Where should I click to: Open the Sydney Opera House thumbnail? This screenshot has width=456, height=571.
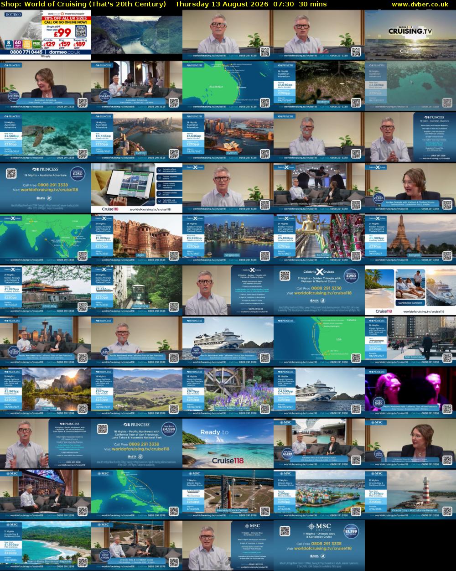point(228,137)
